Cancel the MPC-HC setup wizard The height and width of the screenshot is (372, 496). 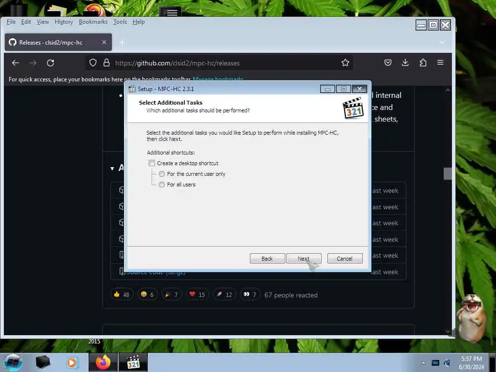coord(345,259)
